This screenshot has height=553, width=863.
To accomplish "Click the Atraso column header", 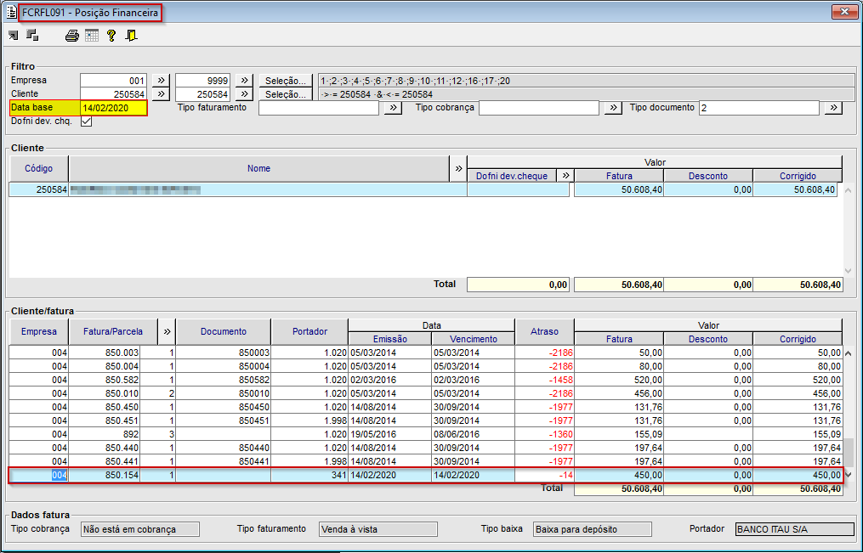I will pos(544,331).
